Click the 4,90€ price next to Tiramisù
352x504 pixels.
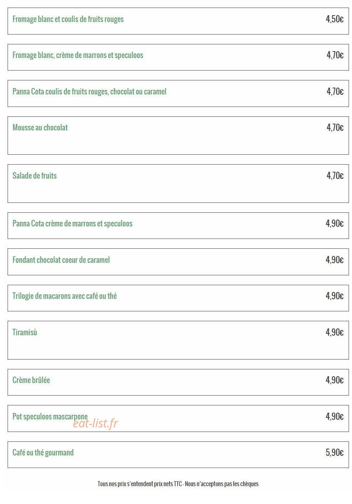click(335, 332)
